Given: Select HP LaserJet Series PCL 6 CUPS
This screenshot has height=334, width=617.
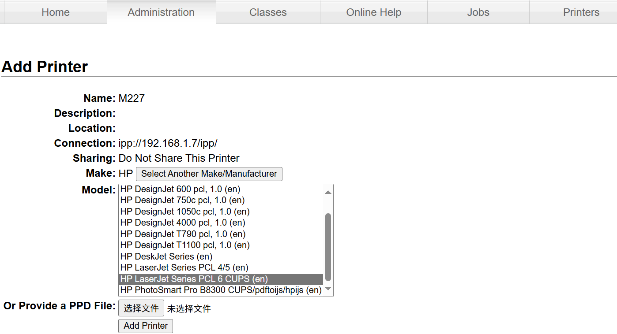Looking at the screenshot, I should point(221,279).
